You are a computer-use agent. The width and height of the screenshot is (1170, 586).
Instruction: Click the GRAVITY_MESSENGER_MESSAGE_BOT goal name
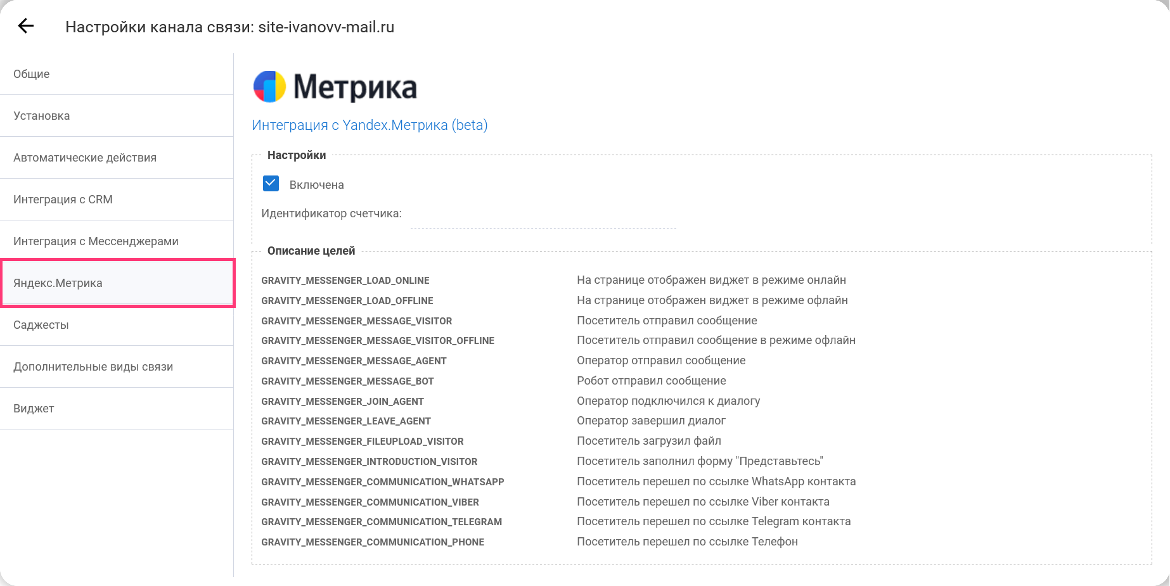[347, 381]
